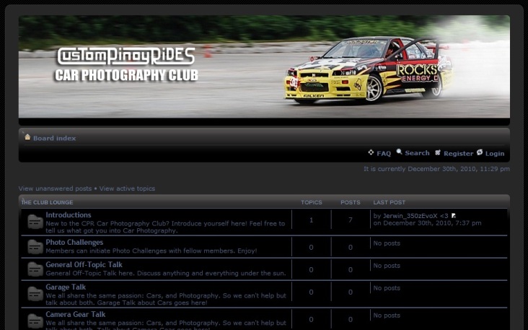Click the Photo Challenges forum folder icon

(x=35, y=247)
